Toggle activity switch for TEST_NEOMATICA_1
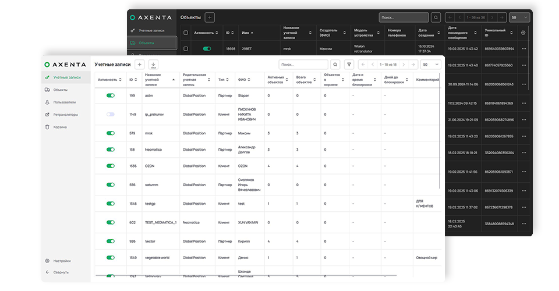 [x=111, y=222]
